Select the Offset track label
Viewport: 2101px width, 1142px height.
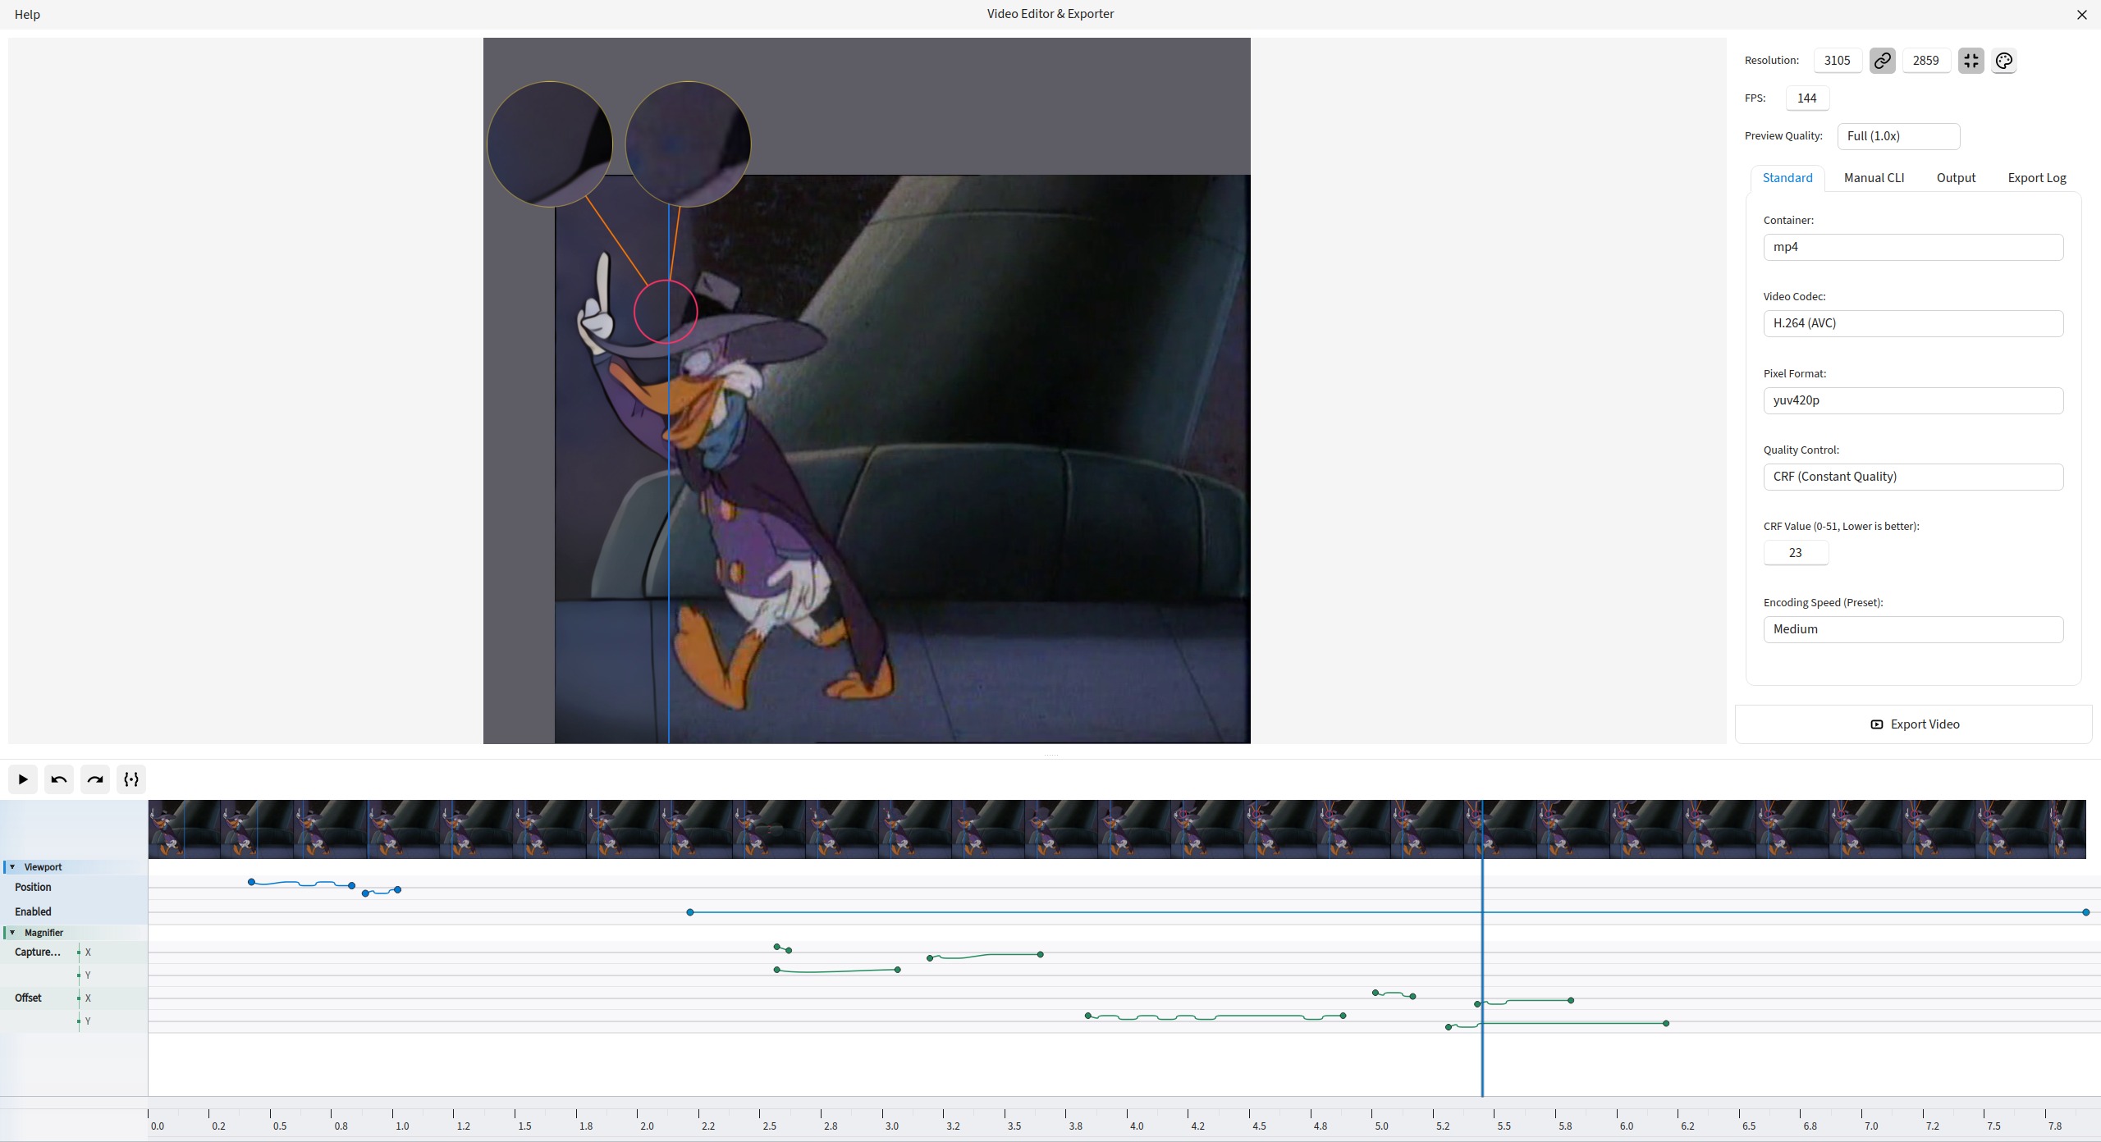pyautogui.click(x=28, y=998)
